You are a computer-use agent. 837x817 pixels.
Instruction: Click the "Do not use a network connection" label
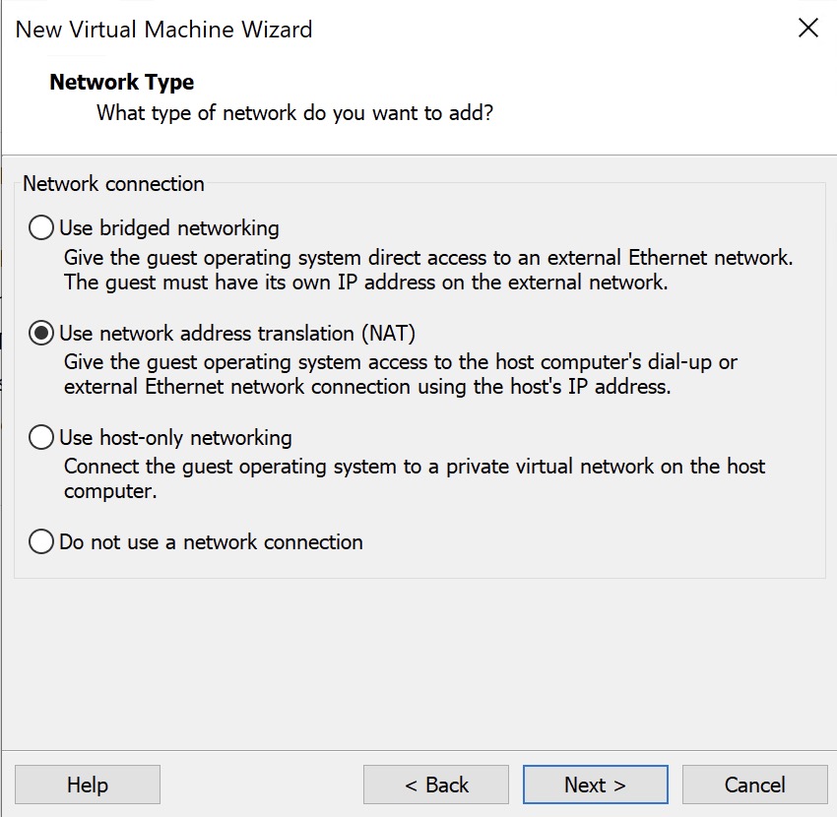pos(211,541)
